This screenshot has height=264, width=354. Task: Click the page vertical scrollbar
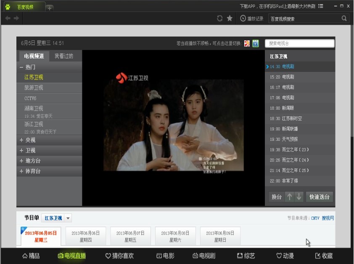tap(352, 80)
